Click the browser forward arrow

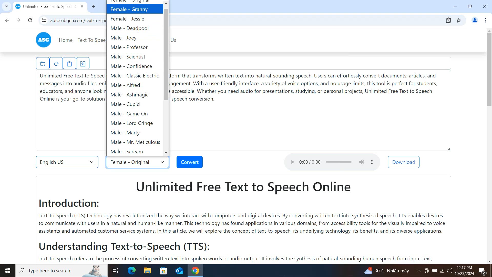tap(18, 20)
